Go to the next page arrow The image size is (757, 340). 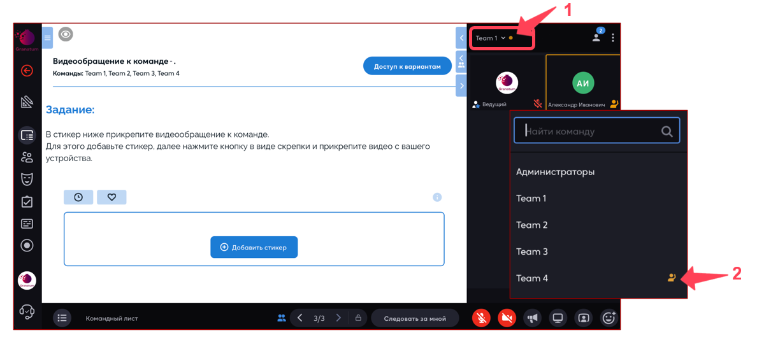point(338,318)
